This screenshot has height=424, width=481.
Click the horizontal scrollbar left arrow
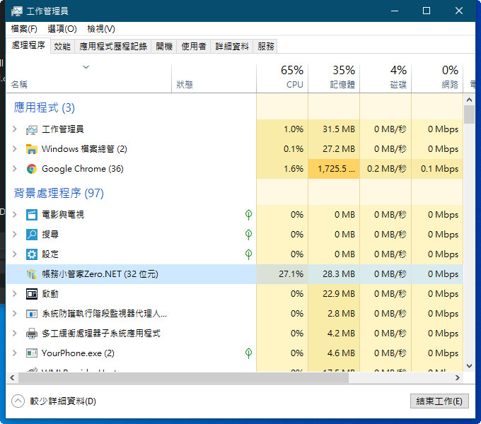tap(12, 378)
